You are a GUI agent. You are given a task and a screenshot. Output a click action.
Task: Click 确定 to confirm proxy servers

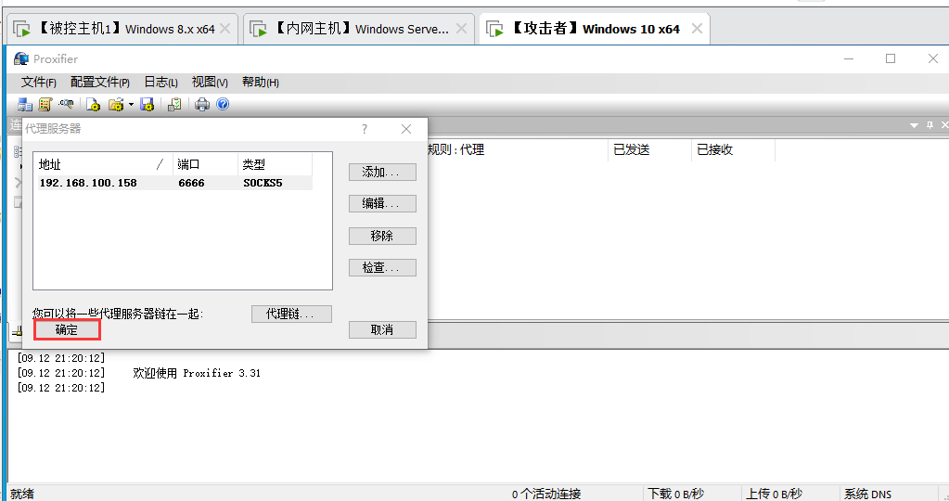67,329
